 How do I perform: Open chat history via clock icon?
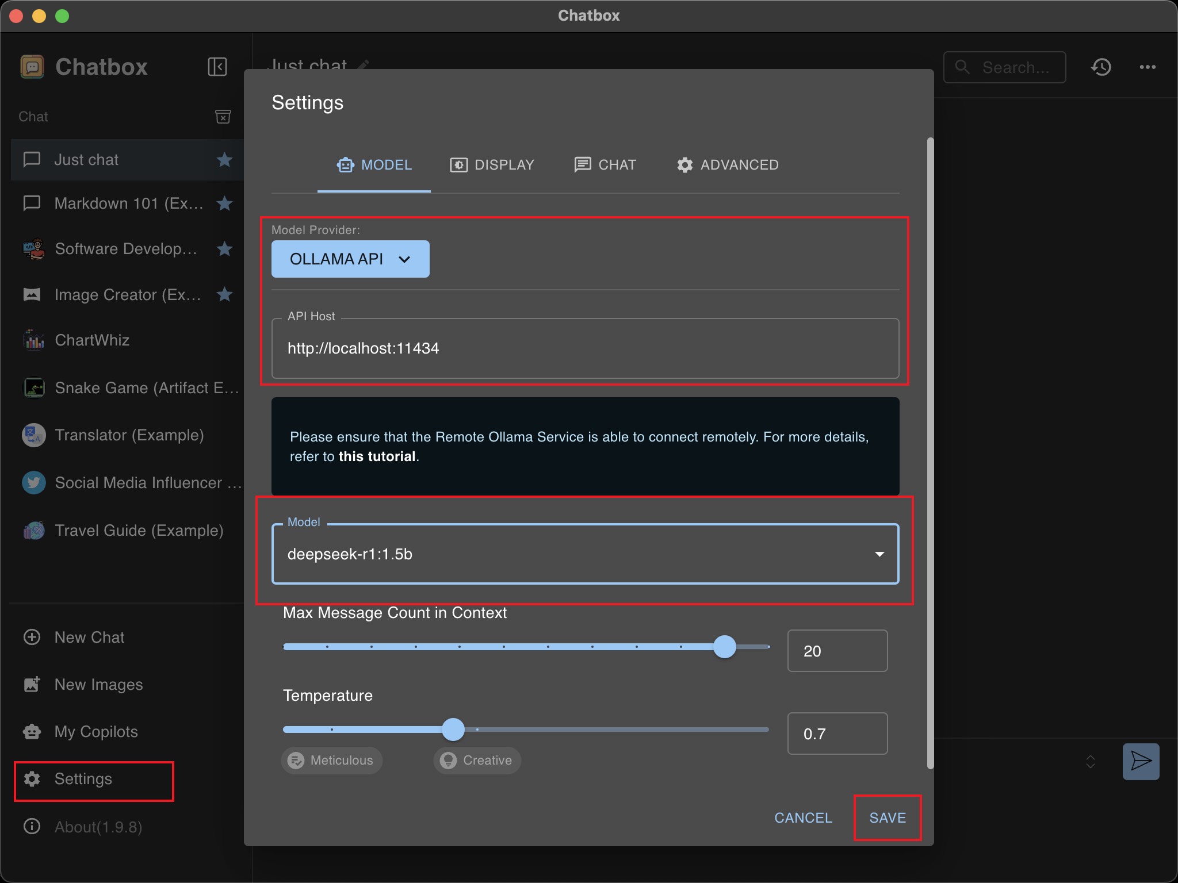(x=1101, y=67)
